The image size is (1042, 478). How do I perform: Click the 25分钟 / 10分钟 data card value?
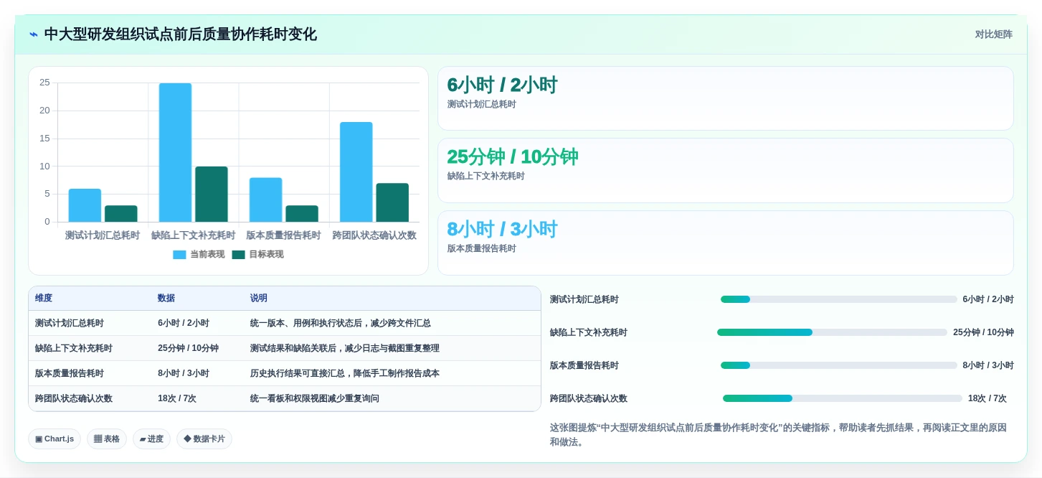pyautogui.click(x=513, y=157)
